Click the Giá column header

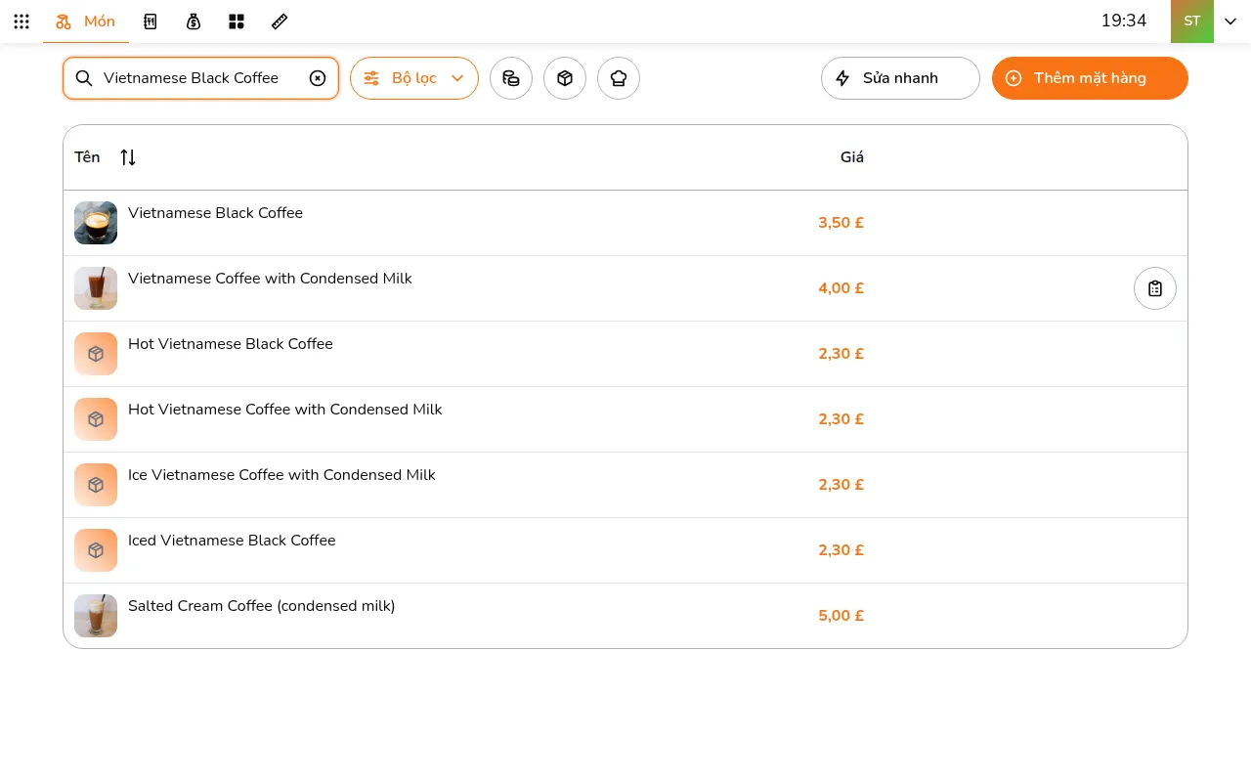[x=852, y=157]
